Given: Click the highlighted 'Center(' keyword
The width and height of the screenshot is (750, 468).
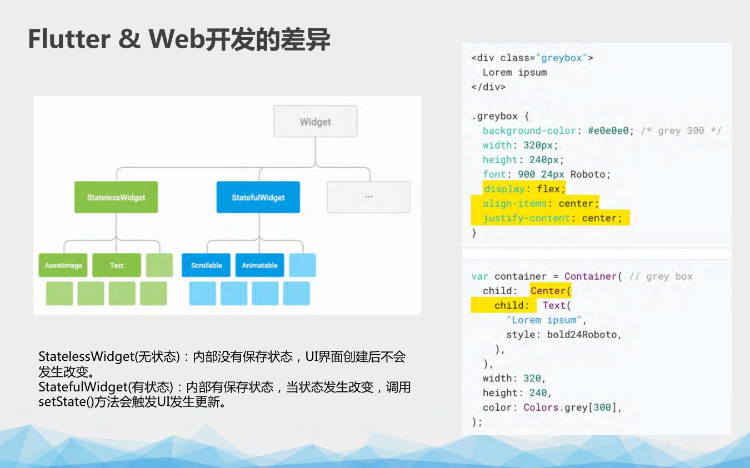Looking at the screenshot, I should [x=551, y=291].
